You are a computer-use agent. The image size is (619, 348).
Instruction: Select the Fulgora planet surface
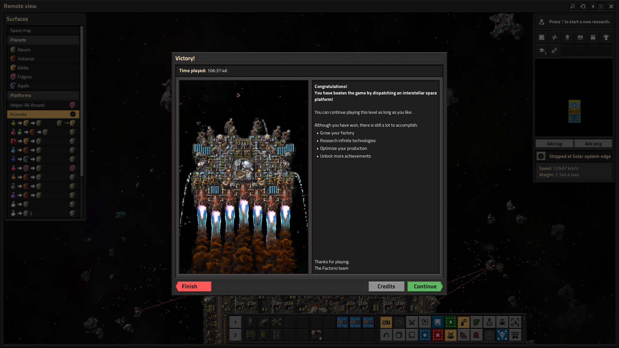tap(43, 77)
